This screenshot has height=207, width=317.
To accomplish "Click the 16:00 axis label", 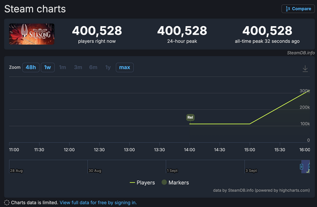I will pos(305,150).
